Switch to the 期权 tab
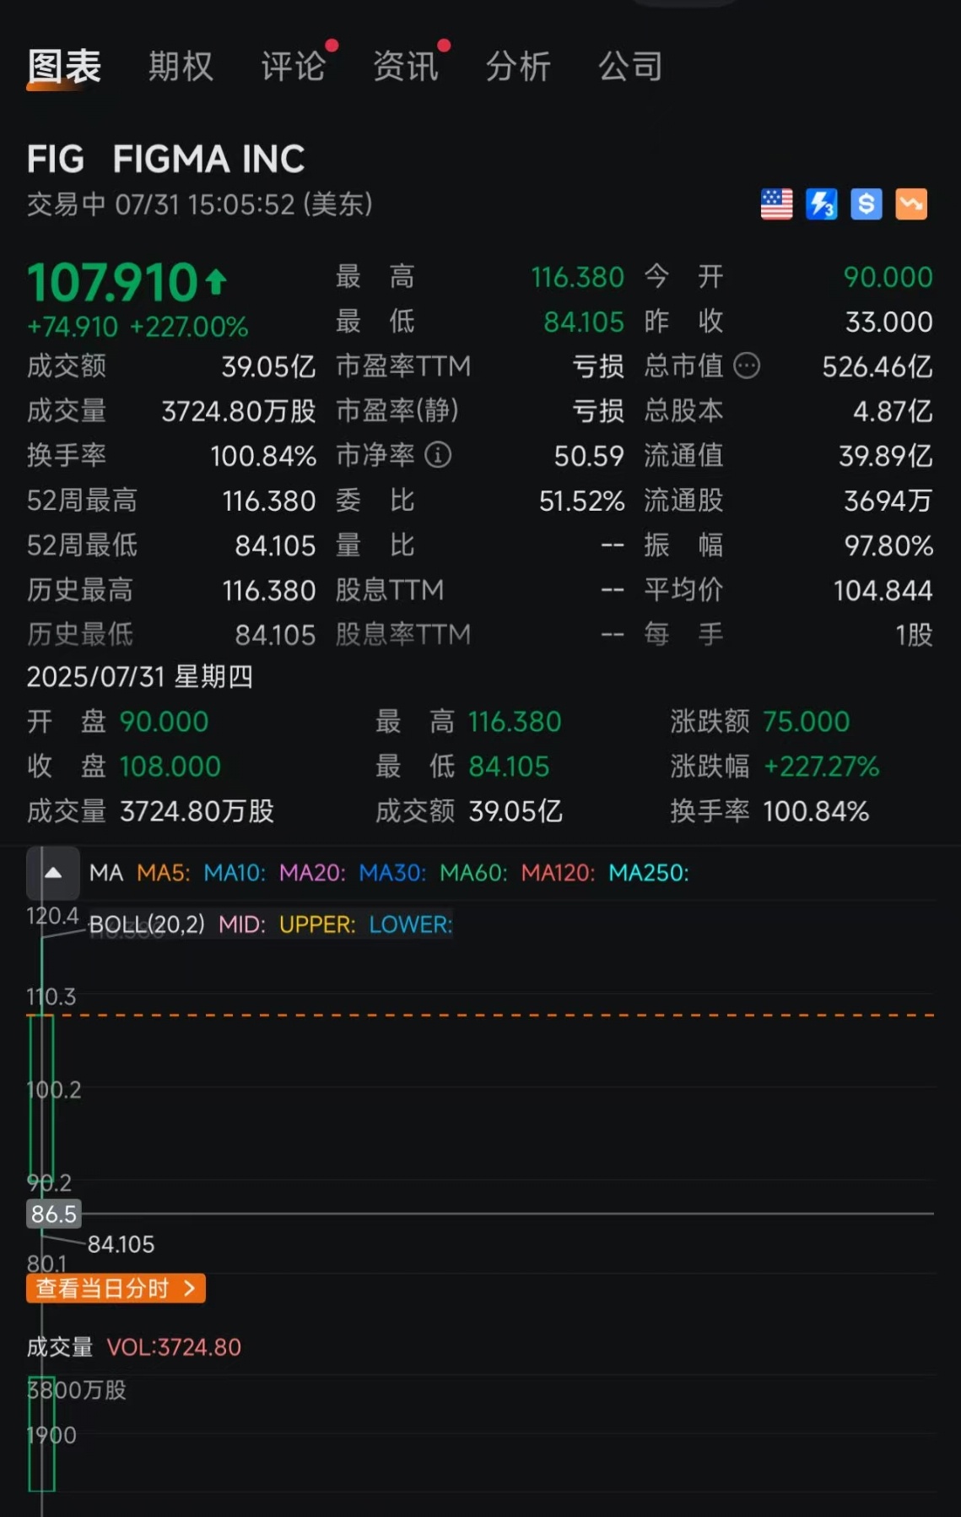This screenshot has height=1517, width=961. 181,67
